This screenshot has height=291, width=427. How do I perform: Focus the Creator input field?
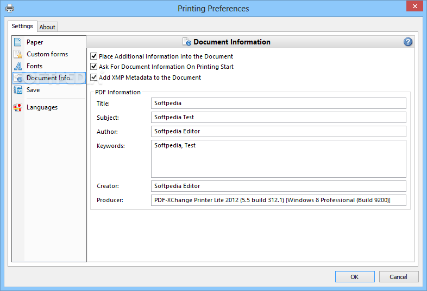click(279, 186)
